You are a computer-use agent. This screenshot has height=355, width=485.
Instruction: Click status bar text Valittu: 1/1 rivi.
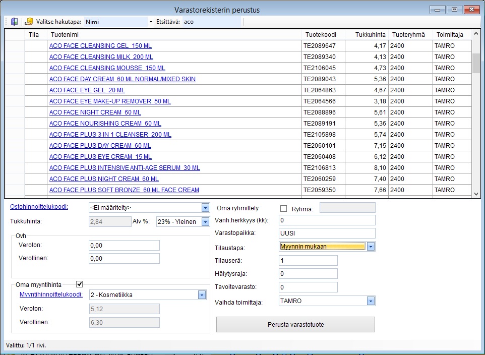pos(26,345)
